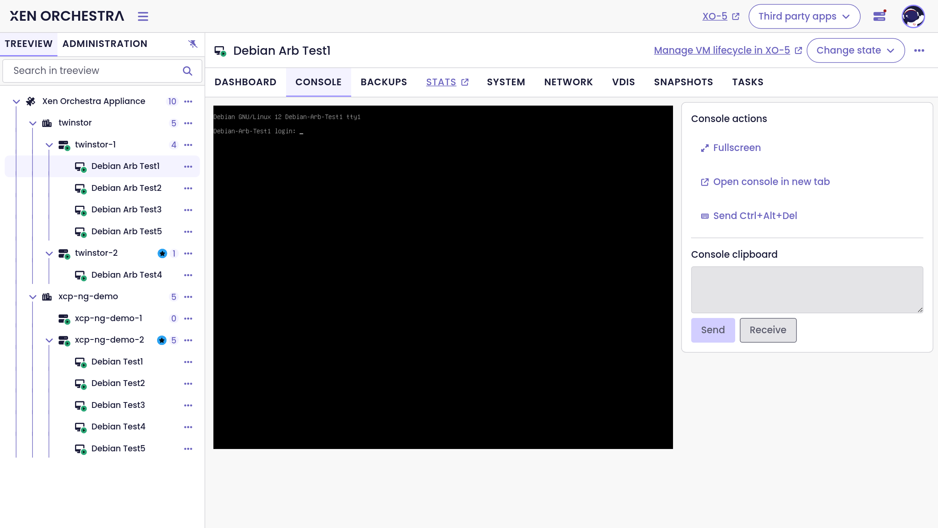The width and height of the screenshot is (938, 528).
Task: Click the treeview search magnifier icon
Action: point(188,71)
